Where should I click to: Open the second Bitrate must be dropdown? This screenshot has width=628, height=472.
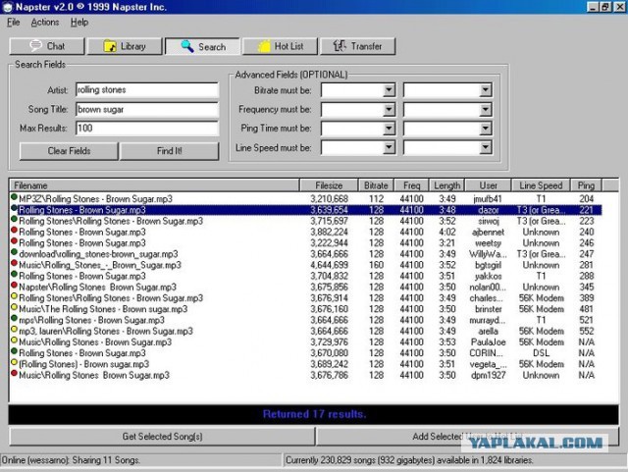pyautogui.click(x=485, y=89)
